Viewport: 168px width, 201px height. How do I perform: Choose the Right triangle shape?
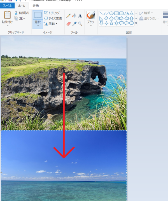tap(101, 18)
